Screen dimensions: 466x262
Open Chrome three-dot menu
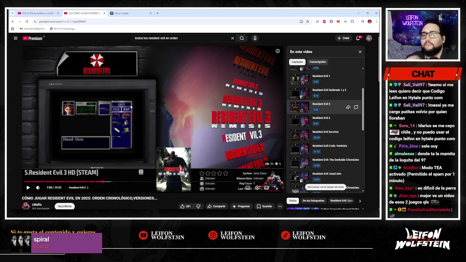tap(376, 21)
